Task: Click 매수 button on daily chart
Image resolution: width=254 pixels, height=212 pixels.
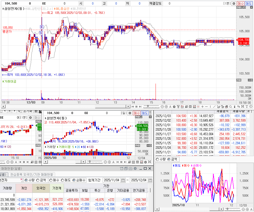Action: [136, 113]
